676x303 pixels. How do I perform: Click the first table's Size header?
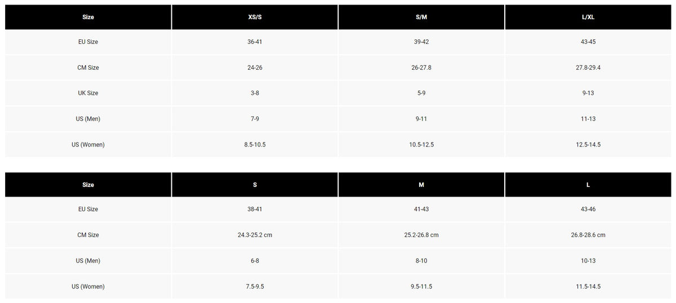(88, 17)
